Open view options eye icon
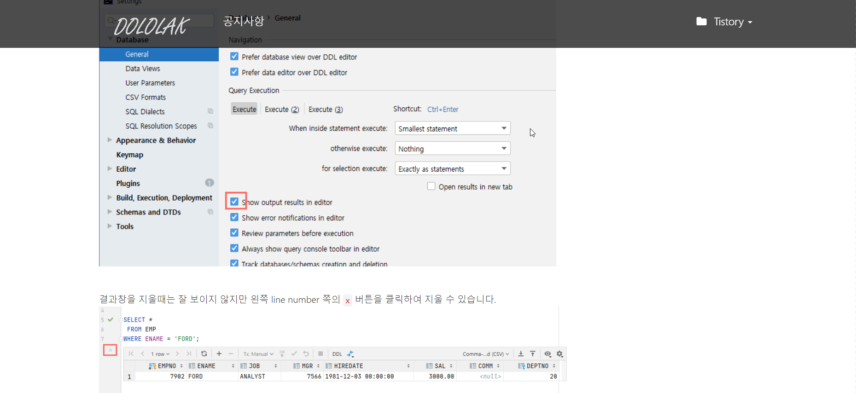 pos(547,354)
